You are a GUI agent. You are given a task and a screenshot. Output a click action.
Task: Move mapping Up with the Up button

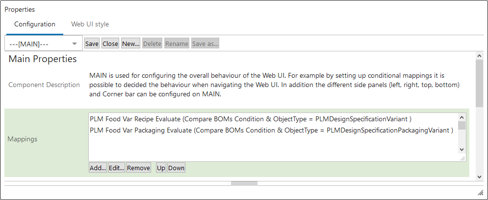[x=161, y=168]
